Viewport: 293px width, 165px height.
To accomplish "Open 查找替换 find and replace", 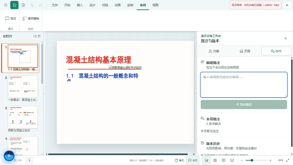I will pyautogui.click(x=31, y=18).
